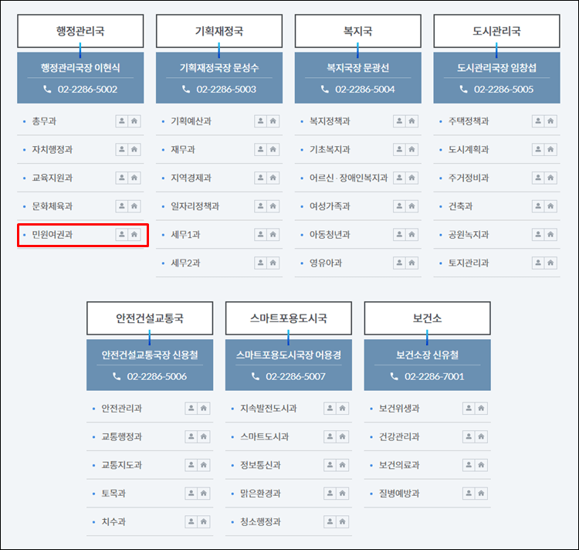Open homepage icon for 청소행정과
Screen dimensions: 579x550
coord(343,521)
